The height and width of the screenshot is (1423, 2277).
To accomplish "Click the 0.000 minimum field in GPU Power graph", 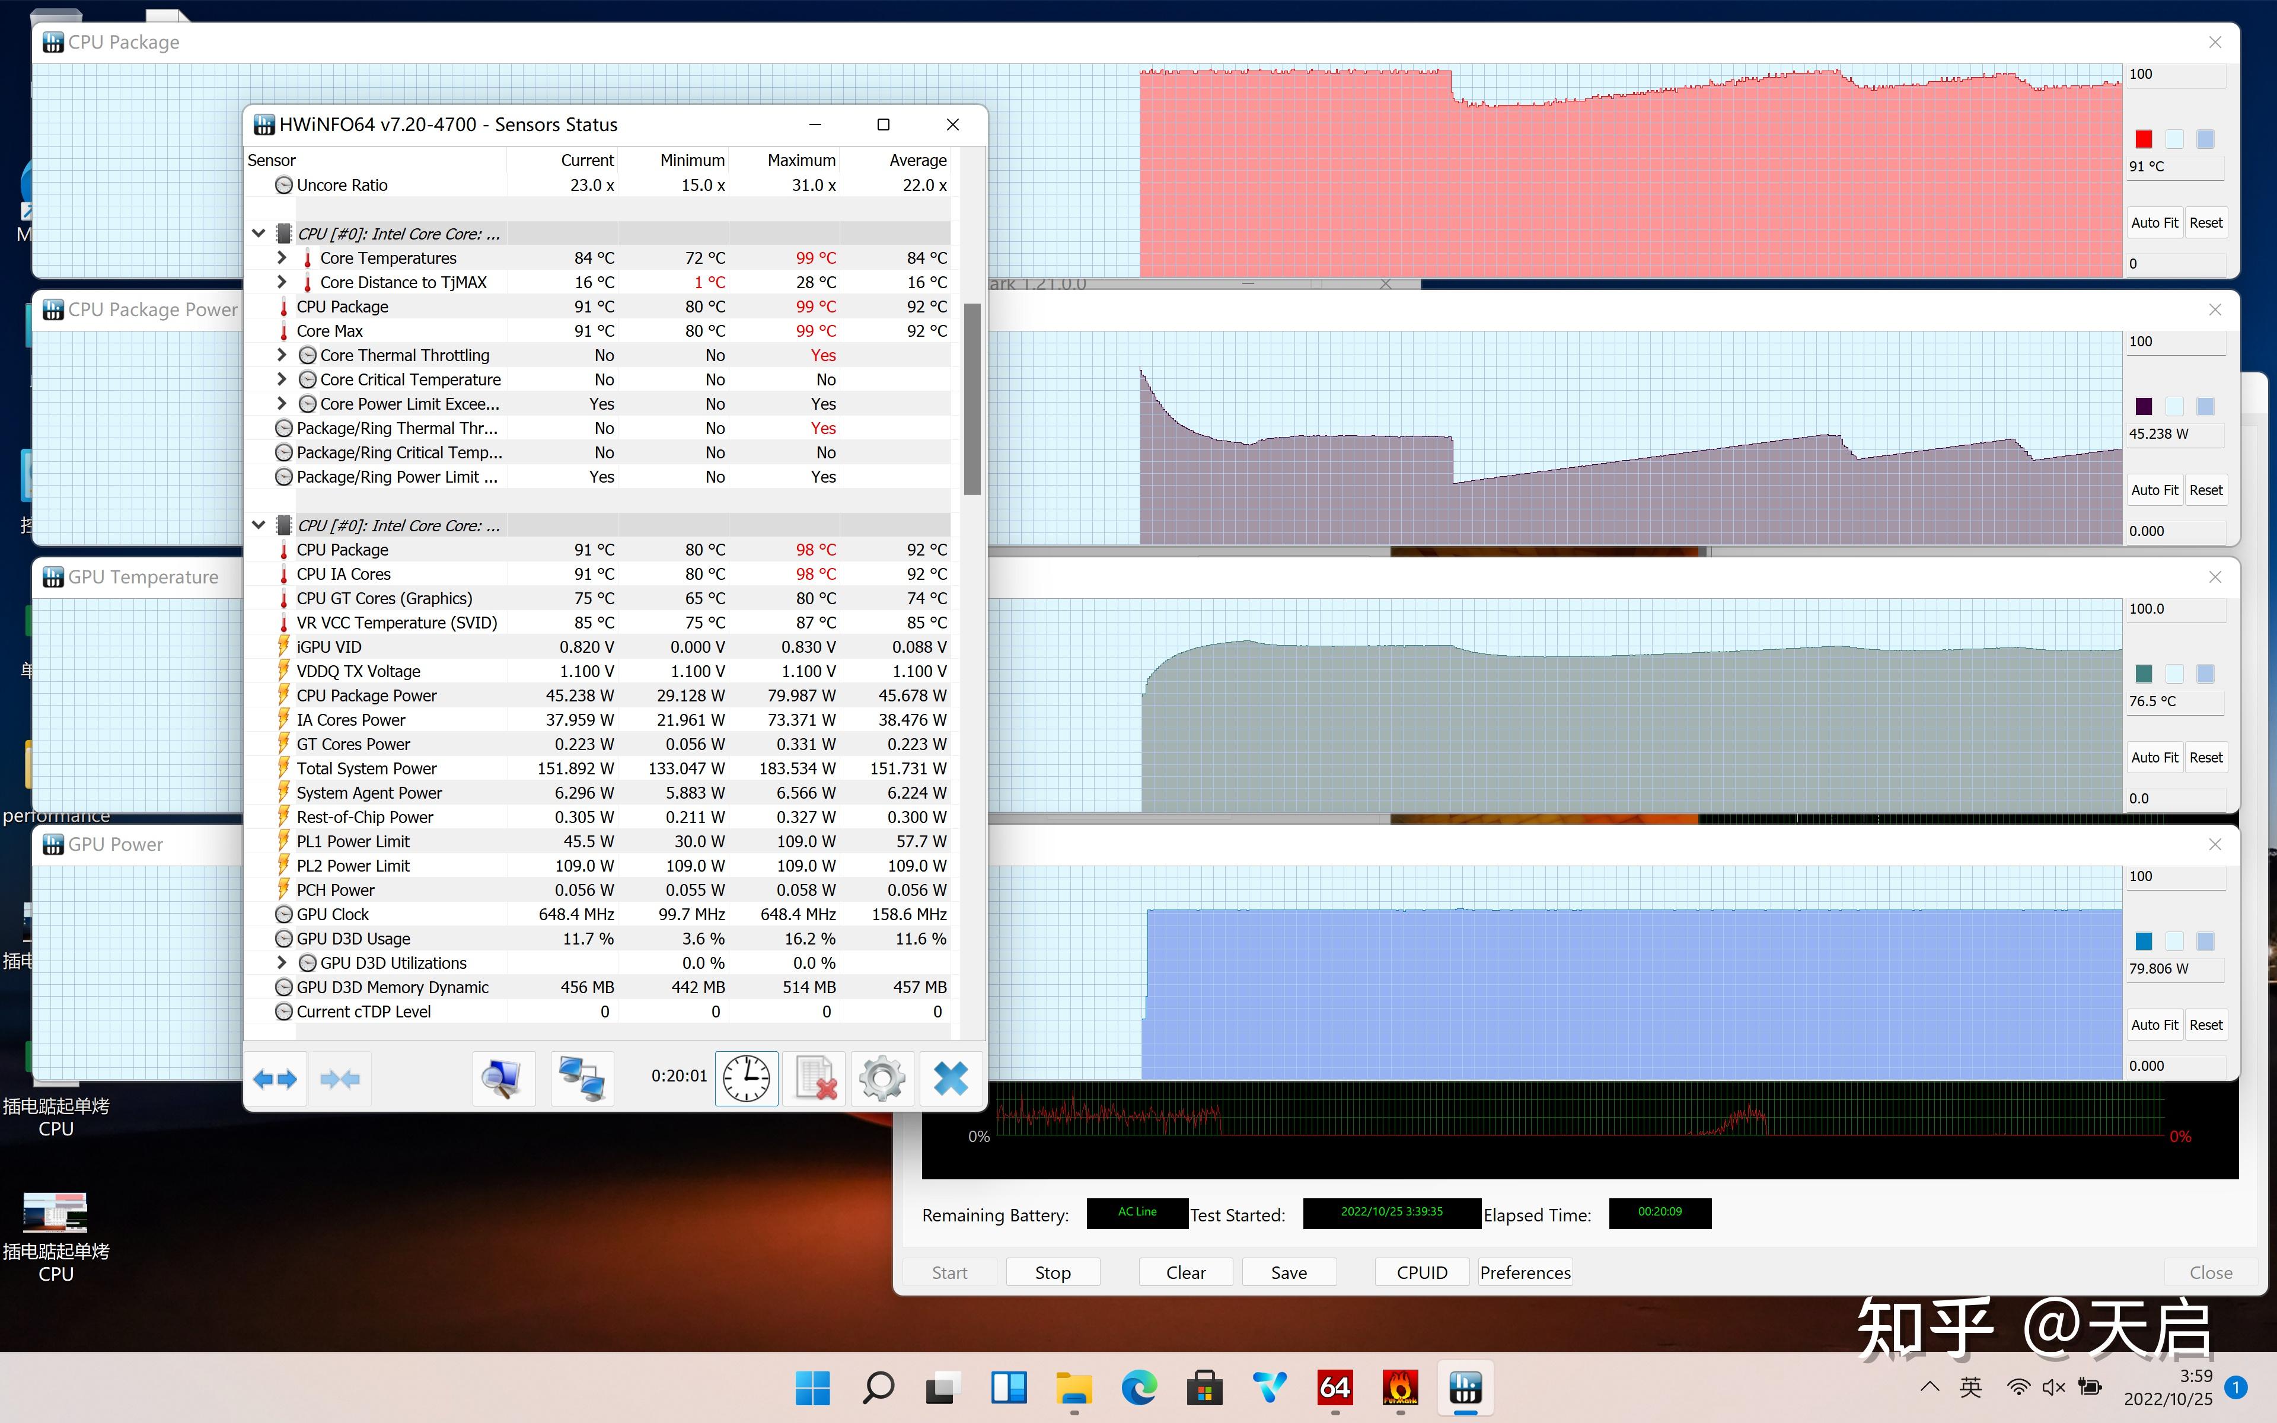I will coord(2176,1066).
